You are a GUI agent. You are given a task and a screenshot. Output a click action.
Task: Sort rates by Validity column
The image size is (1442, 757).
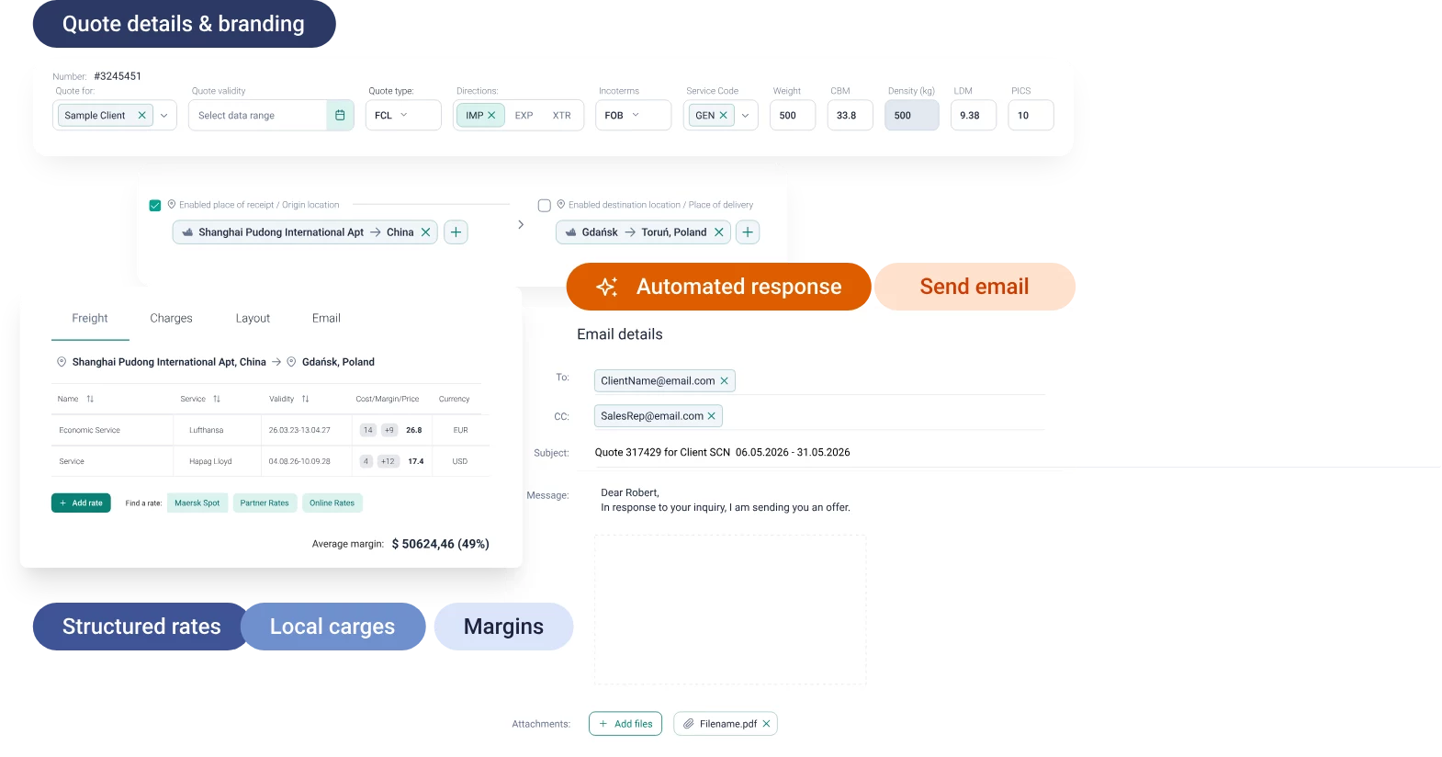coord(305,400)
